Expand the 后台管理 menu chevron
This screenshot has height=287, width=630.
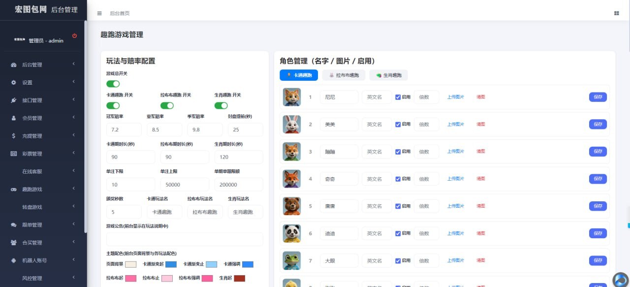tap(73, 64)
